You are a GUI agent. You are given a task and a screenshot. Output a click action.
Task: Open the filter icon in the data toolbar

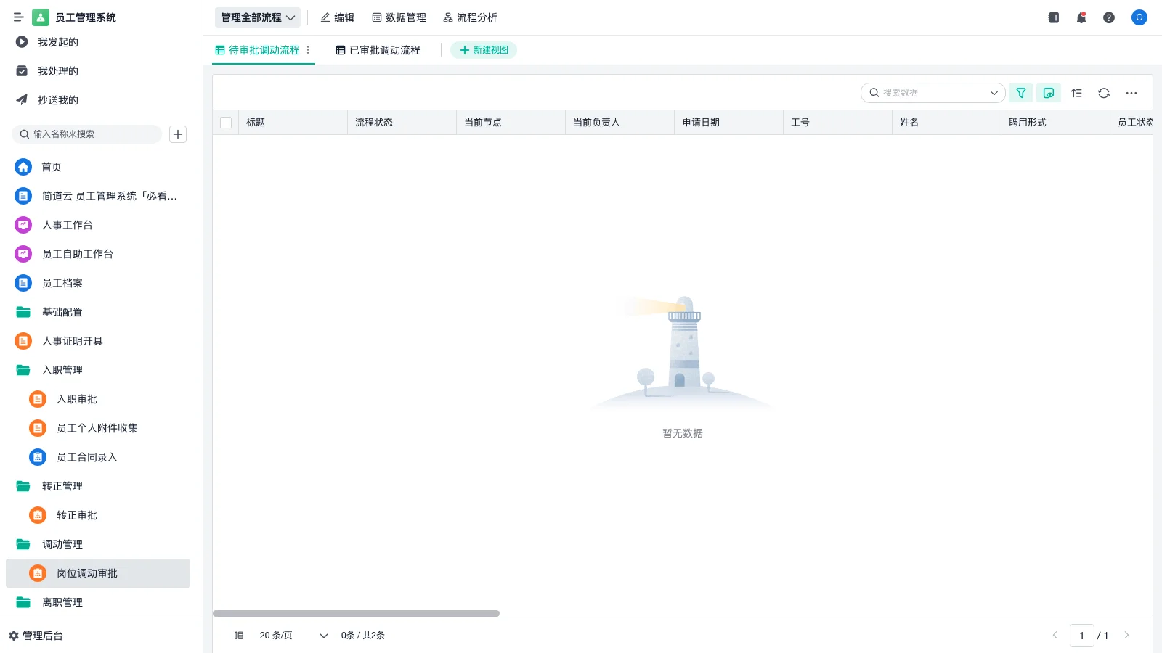point(1021,93)
